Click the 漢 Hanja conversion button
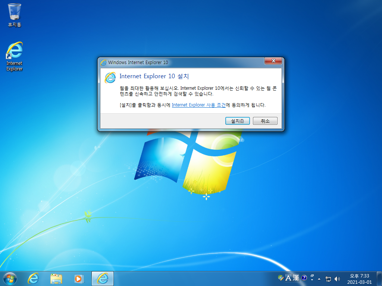Screen dimensions: 382x286 coord(296,278)
